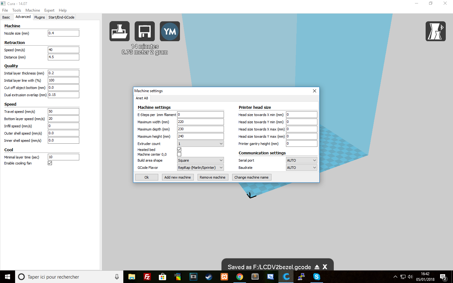Click the Change machine name button
453x283 pixels.
(x=251, y=177)
